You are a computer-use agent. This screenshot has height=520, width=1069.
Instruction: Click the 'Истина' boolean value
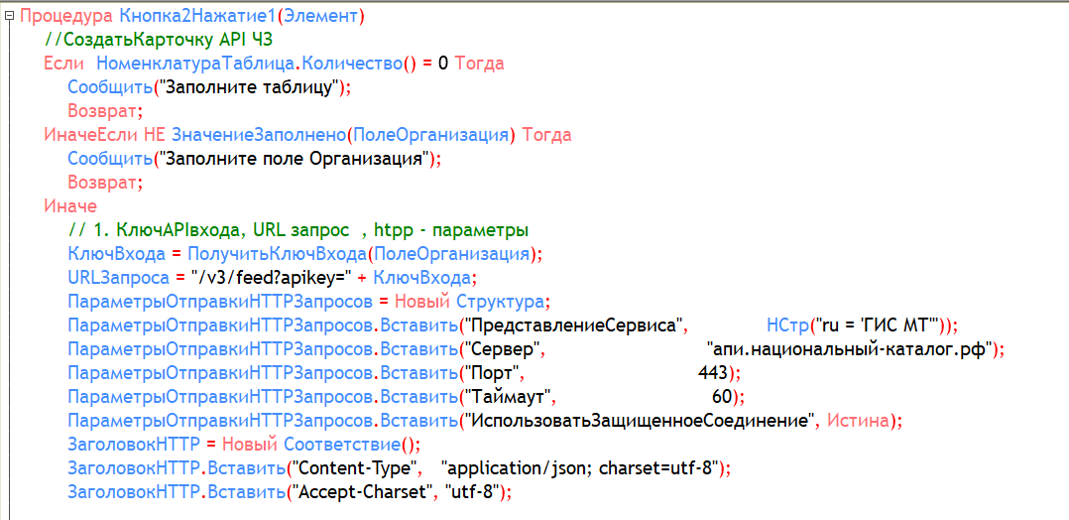point(859,421)
